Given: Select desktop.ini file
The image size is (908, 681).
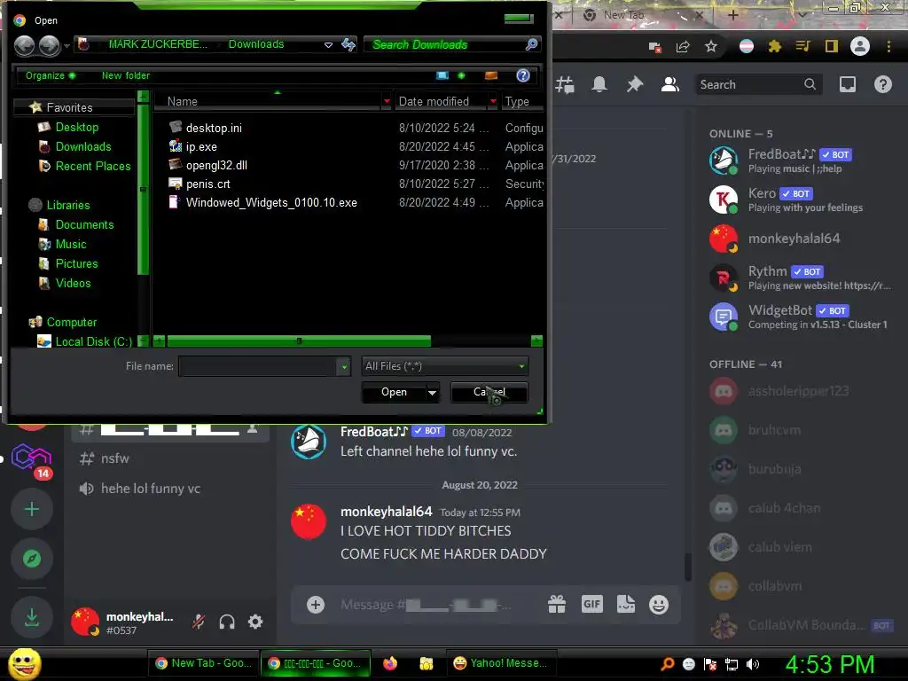Looking at the screenshot, I should coord(214,128).
